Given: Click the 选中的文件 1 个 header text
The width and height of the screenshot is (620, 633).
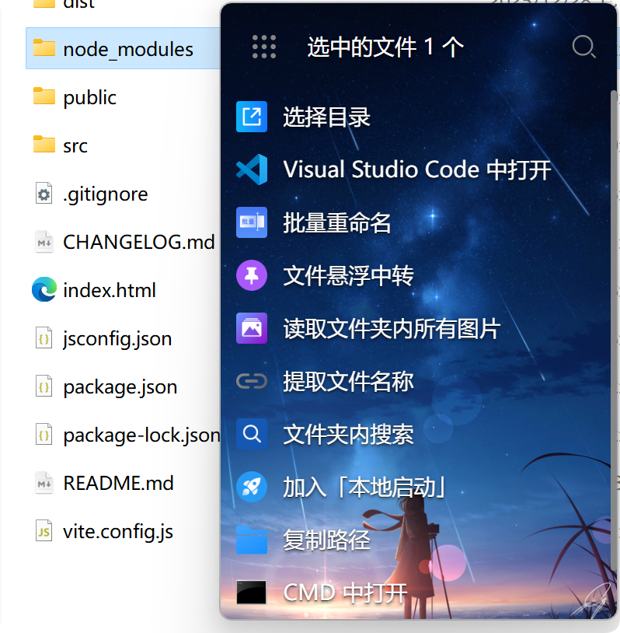Looking at the screenshot, I should (385, 47).
